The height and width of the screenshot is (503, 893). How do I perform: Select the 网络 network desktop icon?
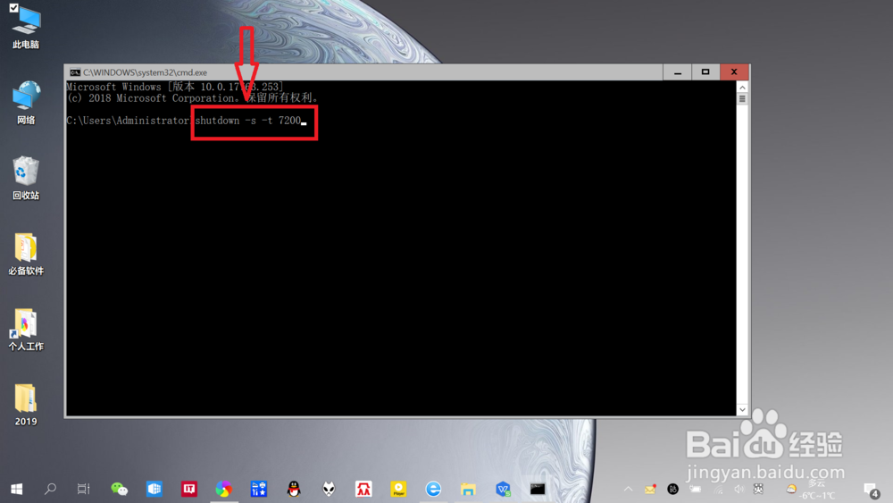[26, 103]
